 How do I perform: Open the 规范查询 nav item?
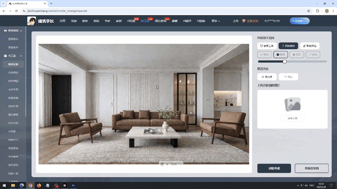(161, 21)
